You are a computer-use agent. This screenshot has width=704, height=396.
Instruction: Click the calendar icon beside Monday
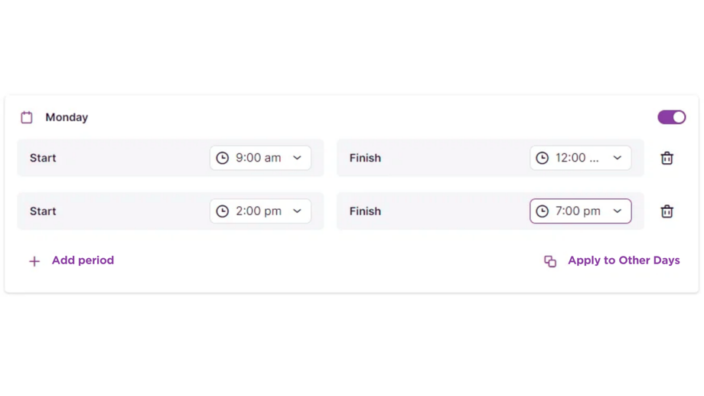tap(27, 117)
